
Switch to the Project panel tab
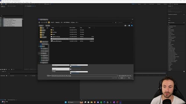[x=2, y=6]
